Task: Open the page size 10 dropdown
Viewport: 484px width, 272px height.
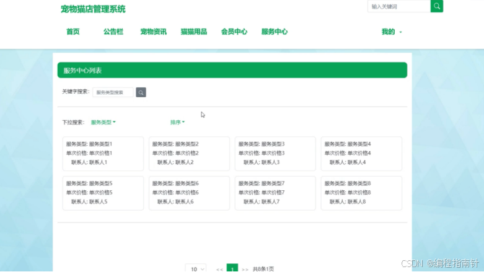Action: click(x=196, y=269)
